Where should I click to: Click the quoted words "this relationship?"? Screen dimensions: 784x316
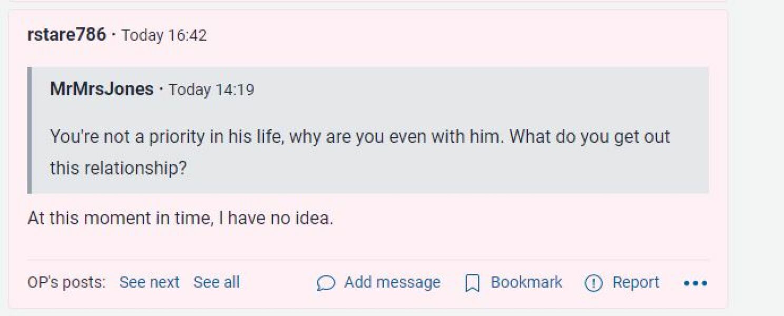pos(118,168)
